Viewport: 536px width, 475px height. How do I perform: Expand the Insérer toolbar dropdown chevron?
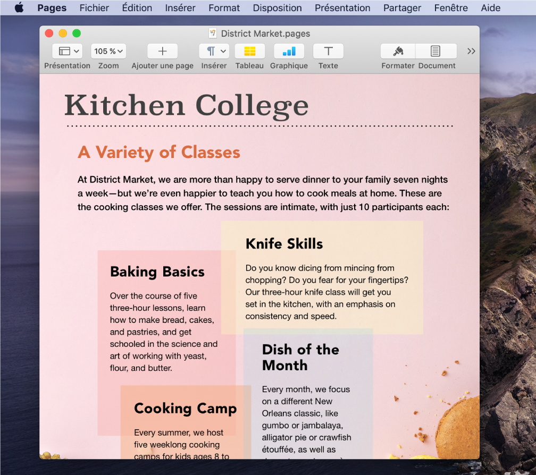tap(223, 51)
